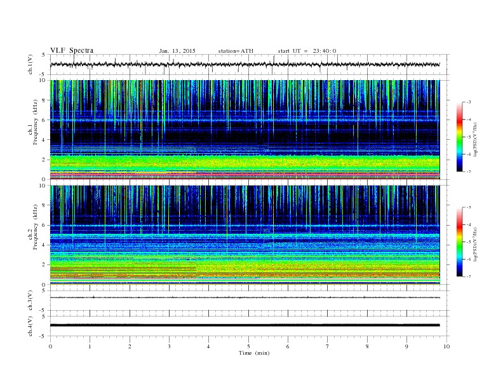Click the "-7" label on the ch.2 color bar
Screen dimensions: 503x389
point(468,276)
